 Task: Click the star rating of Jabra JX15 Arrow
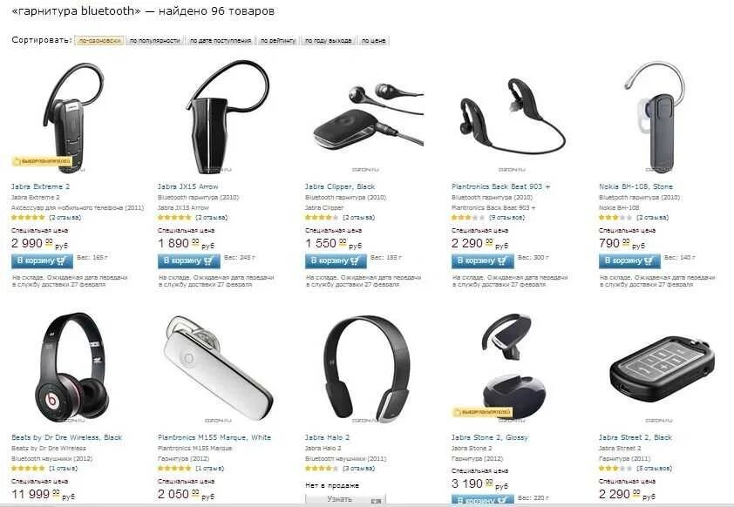coord(174,218)
